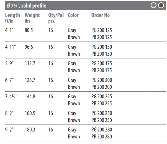Click the brown color circle in header
This screenshot has width=167, height=144.
(x=161, y=5)
